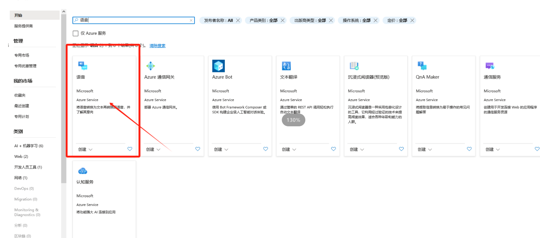Viewport: 540px width, 238px height.
Task: Click the search magnifier icon
Action: (76, 20)
